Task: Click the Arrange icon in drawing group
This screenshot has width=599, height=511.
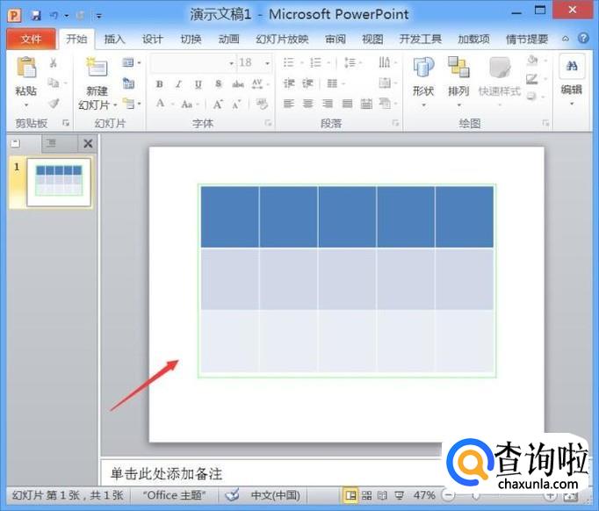Action: [x=458, y=68]
